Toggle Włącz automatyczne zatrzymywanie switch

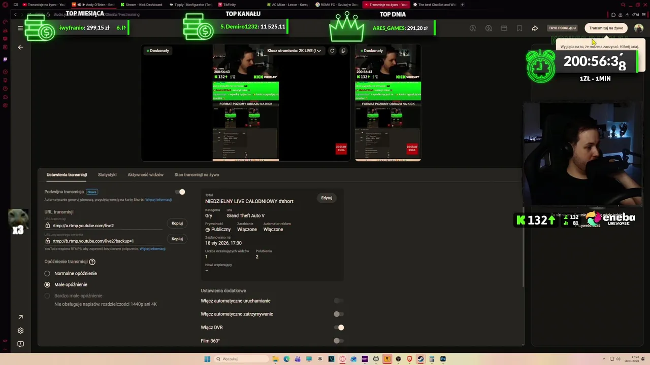click(x=338, y=314)
